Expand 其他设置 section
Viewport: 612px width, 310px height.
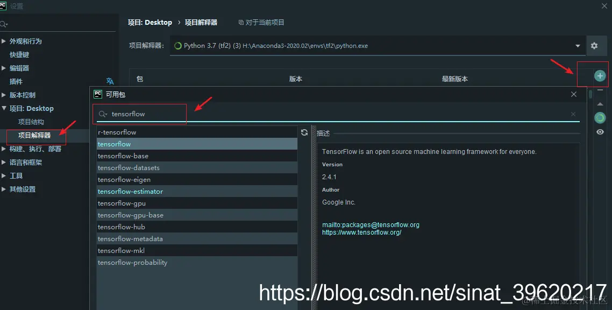[4, 189]
